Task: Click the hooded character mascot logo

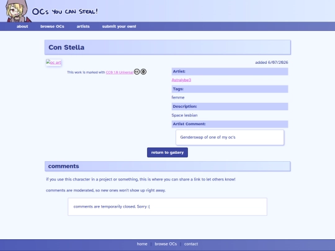Action: coord(17,11)
